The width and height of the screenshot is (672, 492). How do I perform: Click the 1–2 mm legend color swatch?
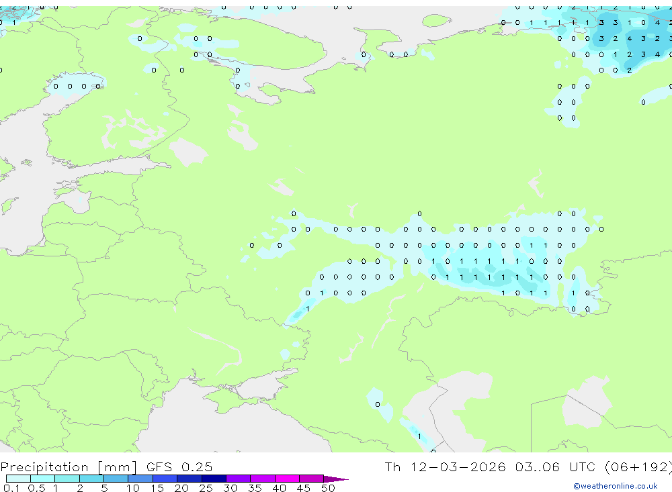pyautogui.click(x=67, y=479)
